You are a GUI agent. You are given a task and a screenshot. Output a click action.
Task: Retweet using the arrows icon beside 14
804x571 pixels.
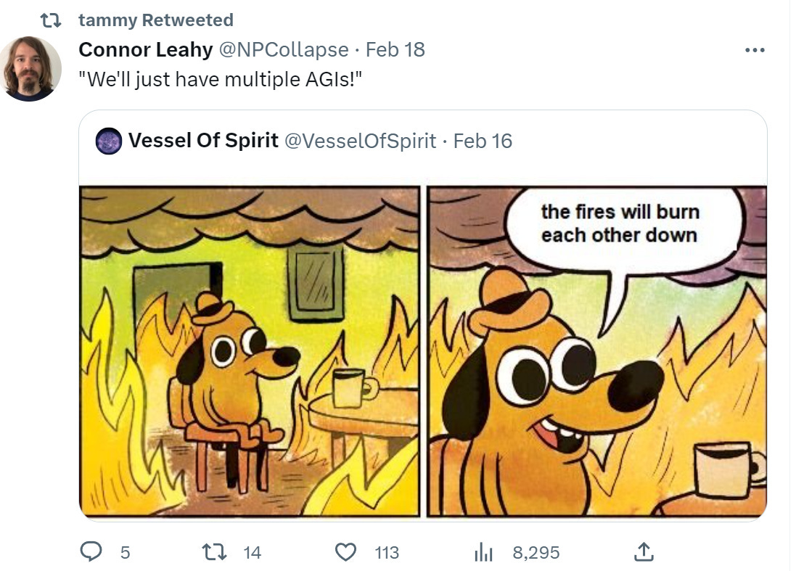[x=214, y=552]
